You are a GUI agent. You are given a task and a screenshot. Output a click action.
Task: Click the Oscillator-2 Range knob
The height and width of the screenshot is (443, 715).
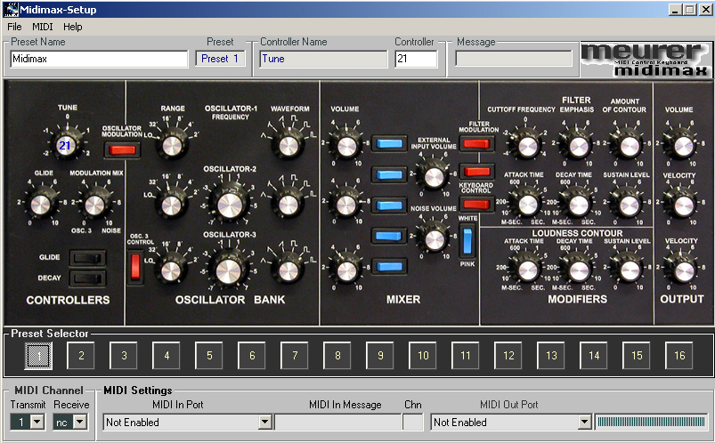pyautogui.click(x=172, y=205)
